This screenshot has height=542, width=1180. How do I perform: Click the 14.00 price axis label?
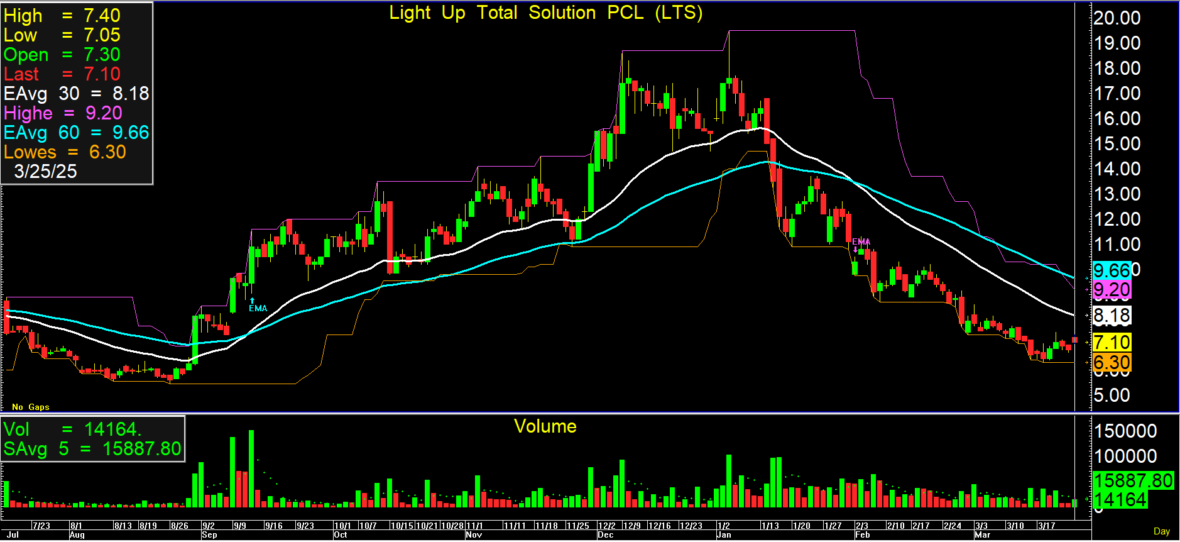[x=1117, y=169]
